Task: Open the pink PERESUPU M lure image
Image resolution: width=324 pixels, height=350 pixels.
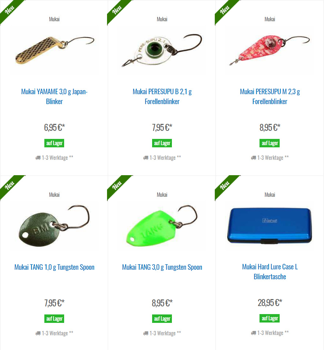Action: [x=270, y=50]
